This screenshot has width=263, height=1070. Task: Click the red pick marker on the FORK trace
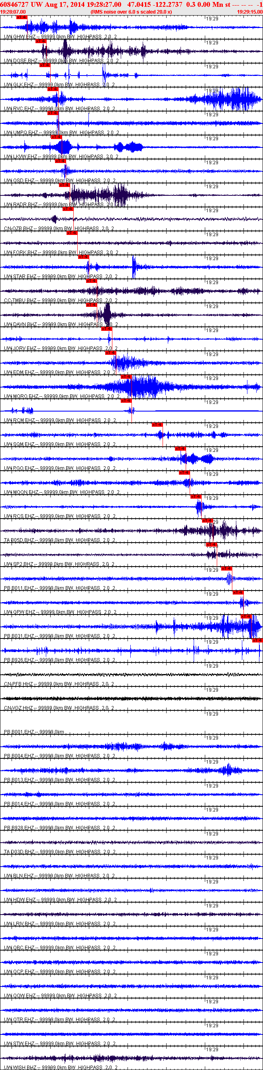(72, 233)
